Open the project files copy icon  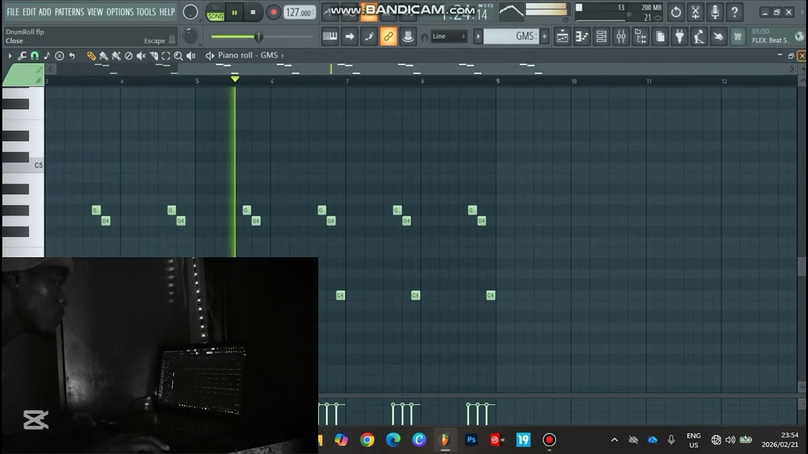point(660,37)
